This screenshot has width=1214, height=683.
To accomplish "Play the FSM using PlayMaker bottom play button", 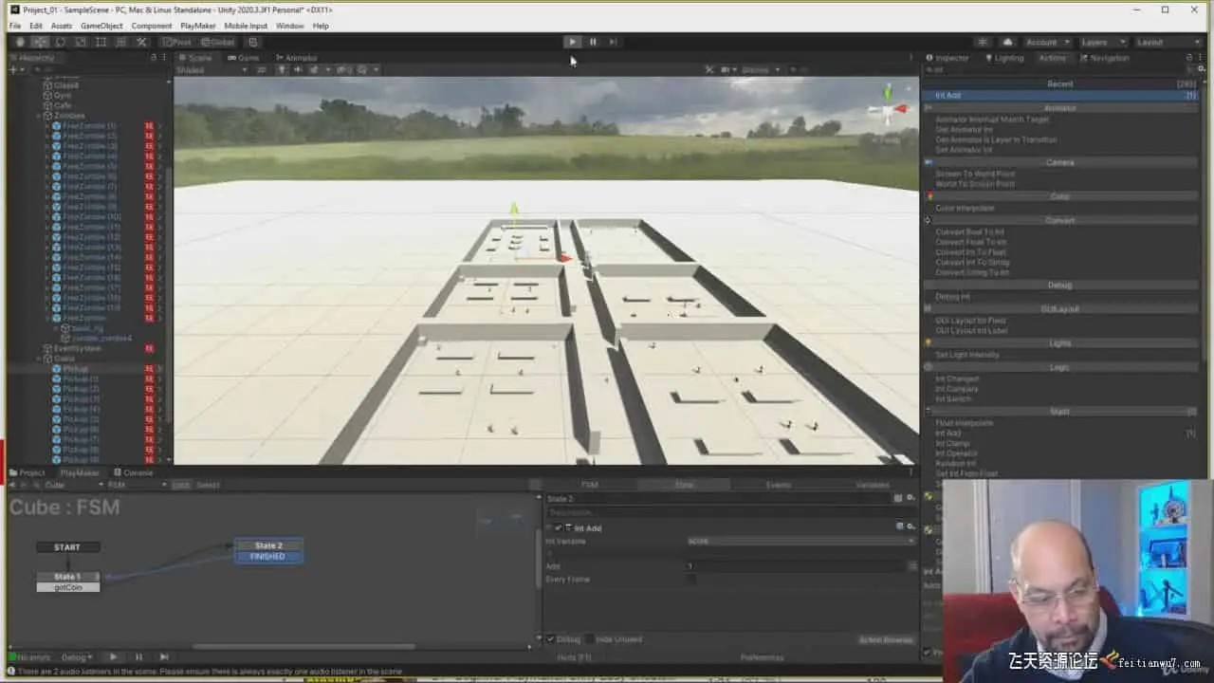I will [113, 656].
